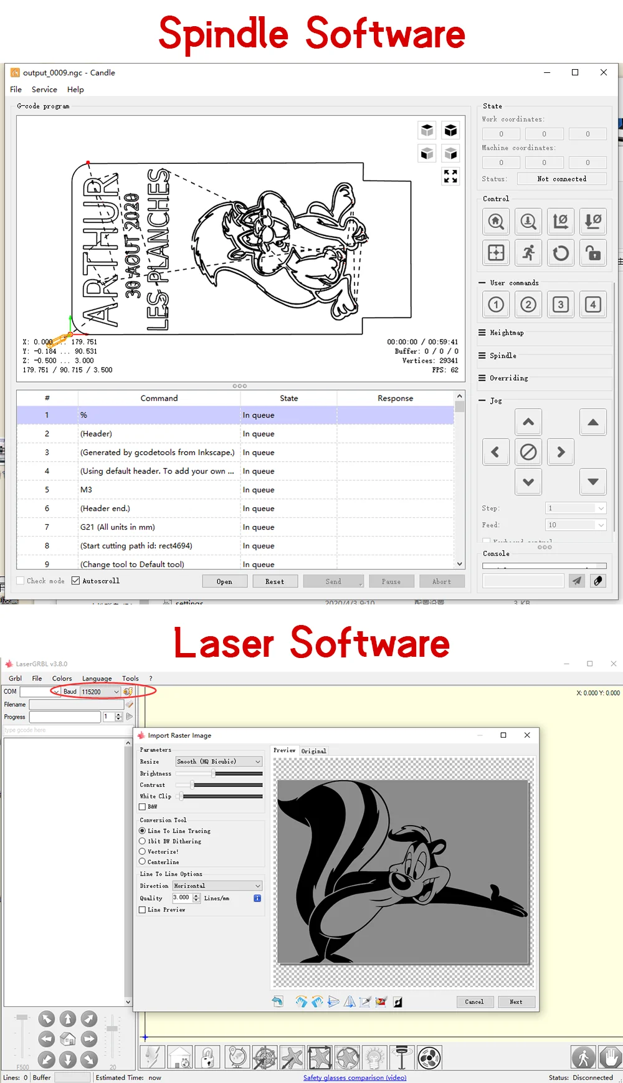
Task: Select Line To Line Tracing radio button
Action: (142, 831)
